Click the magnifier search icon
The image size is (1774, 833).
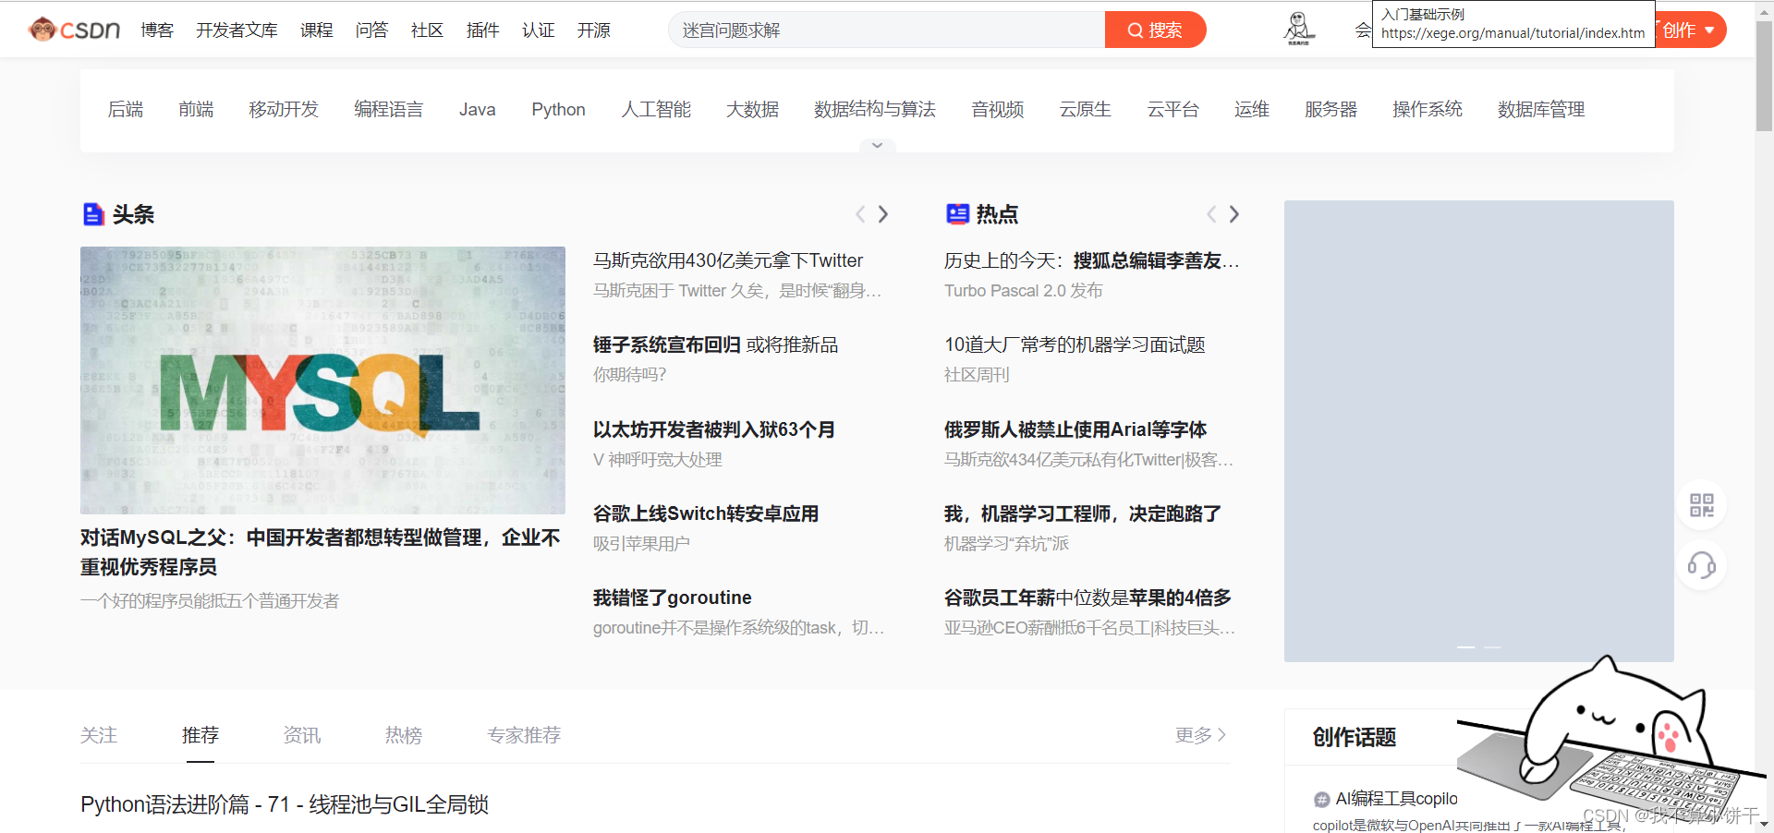coord(1136,29)
